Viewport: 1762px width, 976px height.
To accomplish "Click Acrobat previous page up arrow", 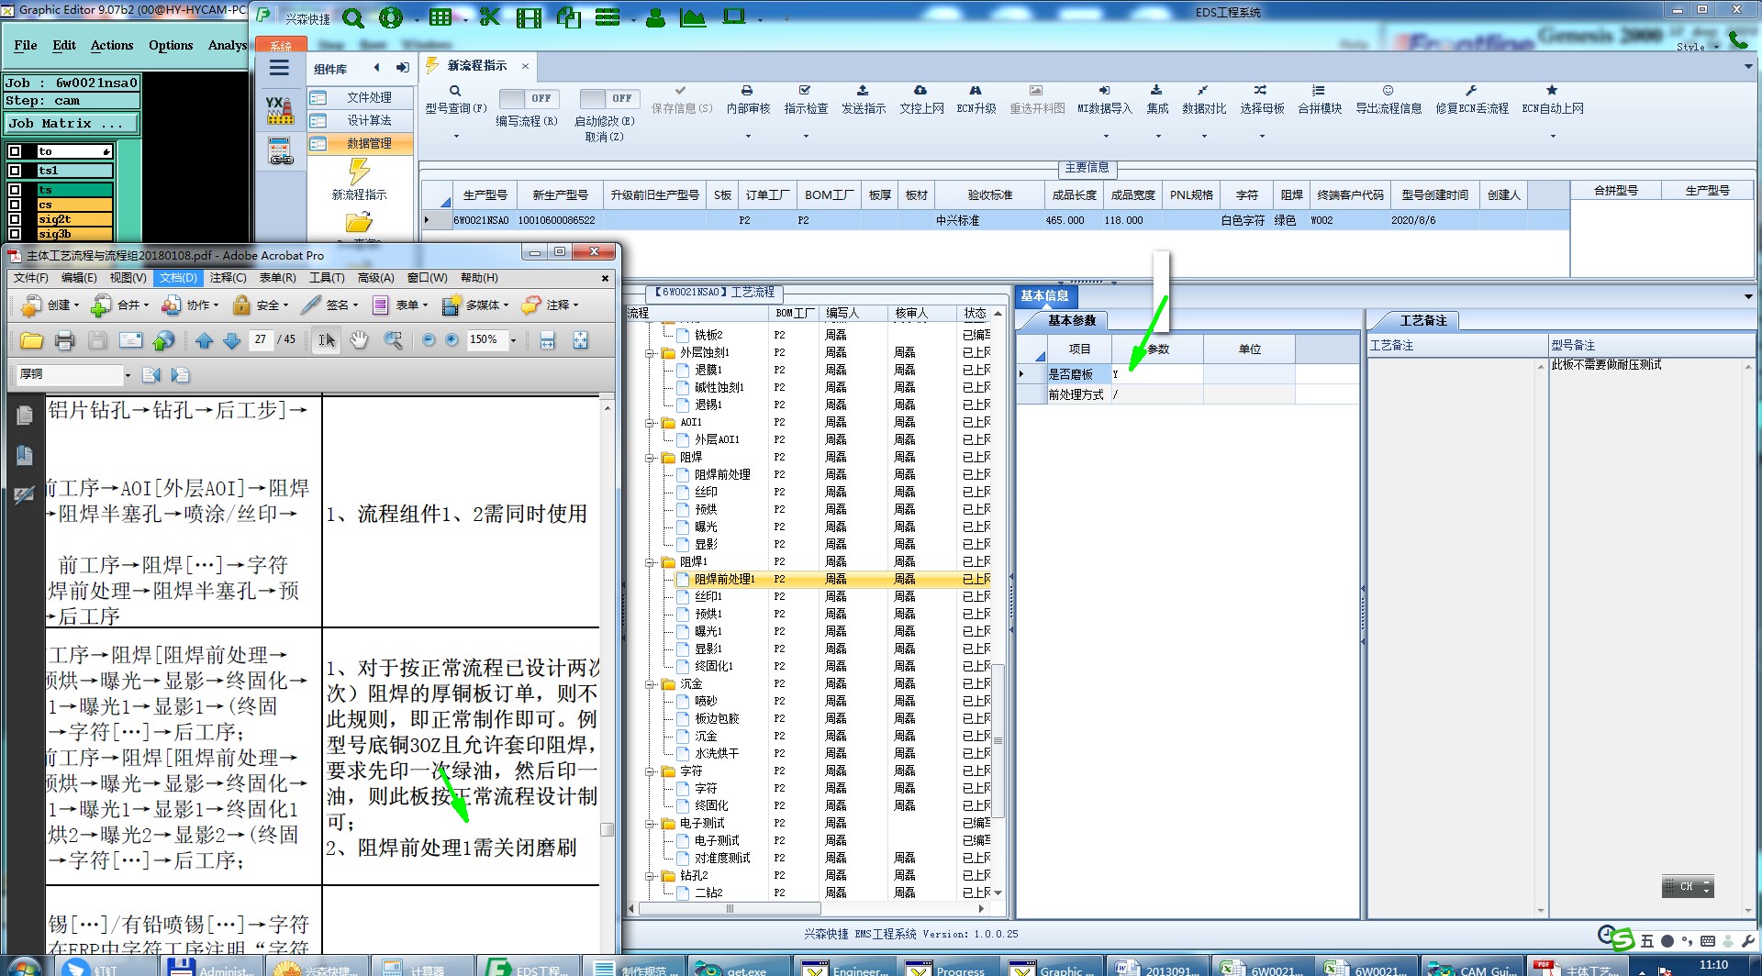I will 205,341.
